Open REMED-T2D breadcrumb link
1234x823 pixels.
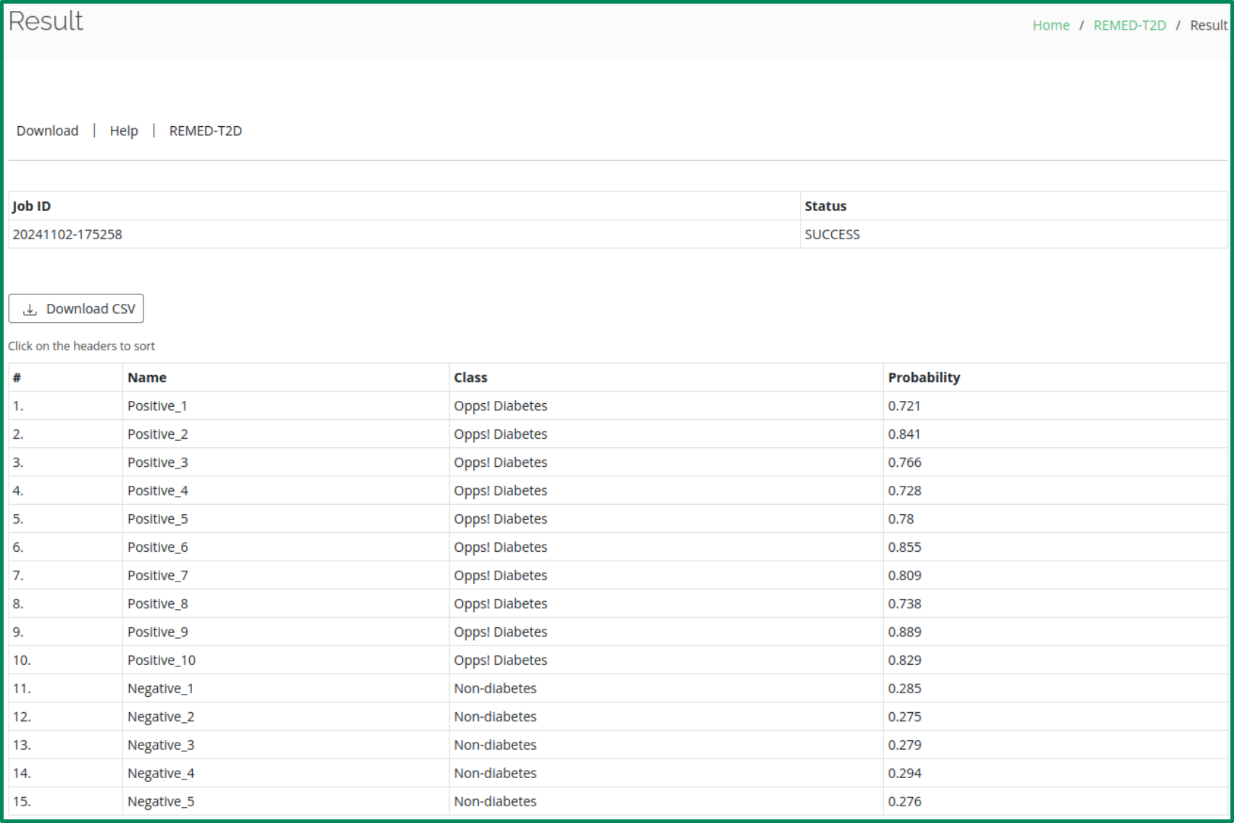click(1130, 25)
